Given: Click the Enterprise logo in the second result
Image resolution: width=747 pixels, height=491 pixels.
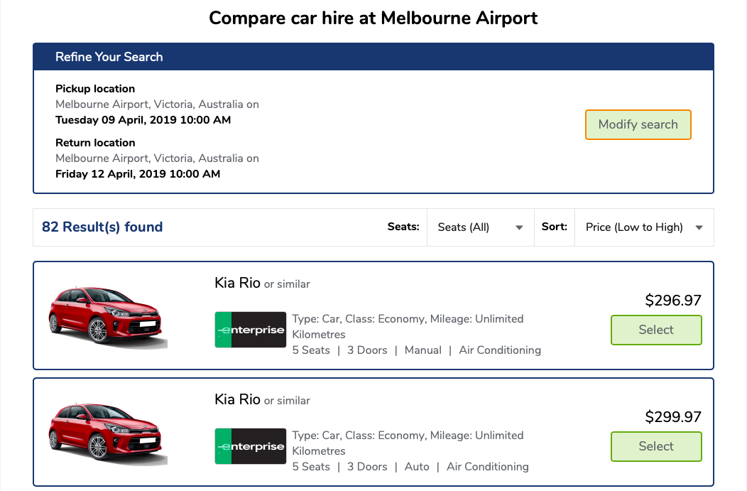Looking at the screenshot, I should point(251,446).
